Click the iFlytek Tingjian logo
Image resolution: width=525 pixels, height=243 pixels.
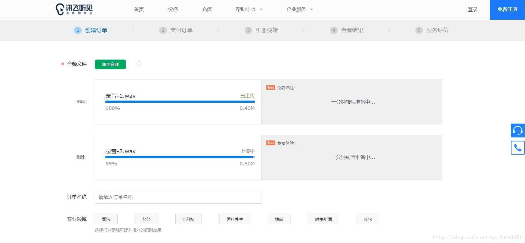pyautogui.click(x=74, y=9)
